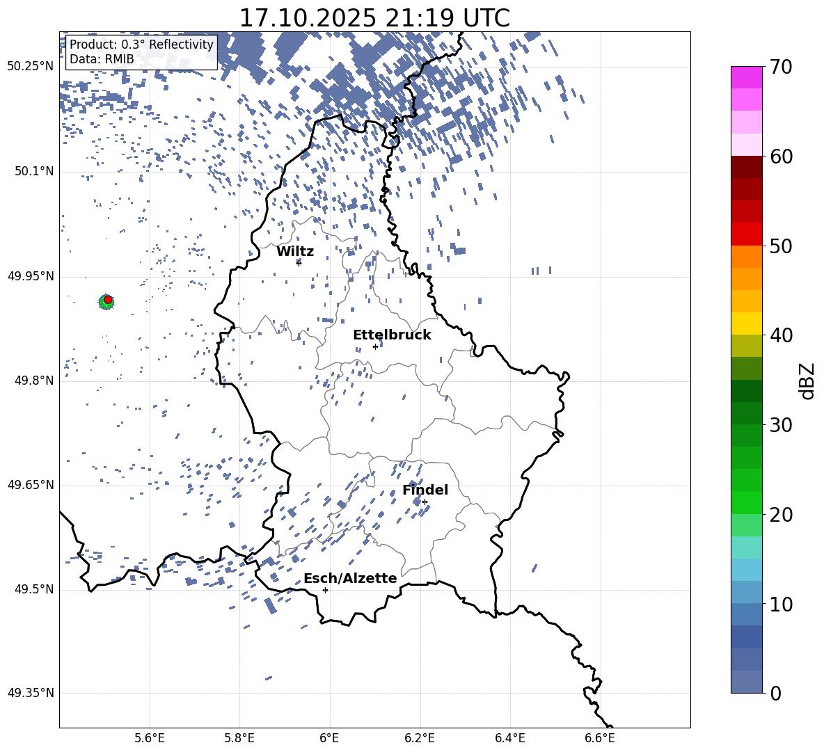Image resolution: width=824 pixels, height=752 pixels.
Task: Click the Findel city label
Action: tap(425, 490)
